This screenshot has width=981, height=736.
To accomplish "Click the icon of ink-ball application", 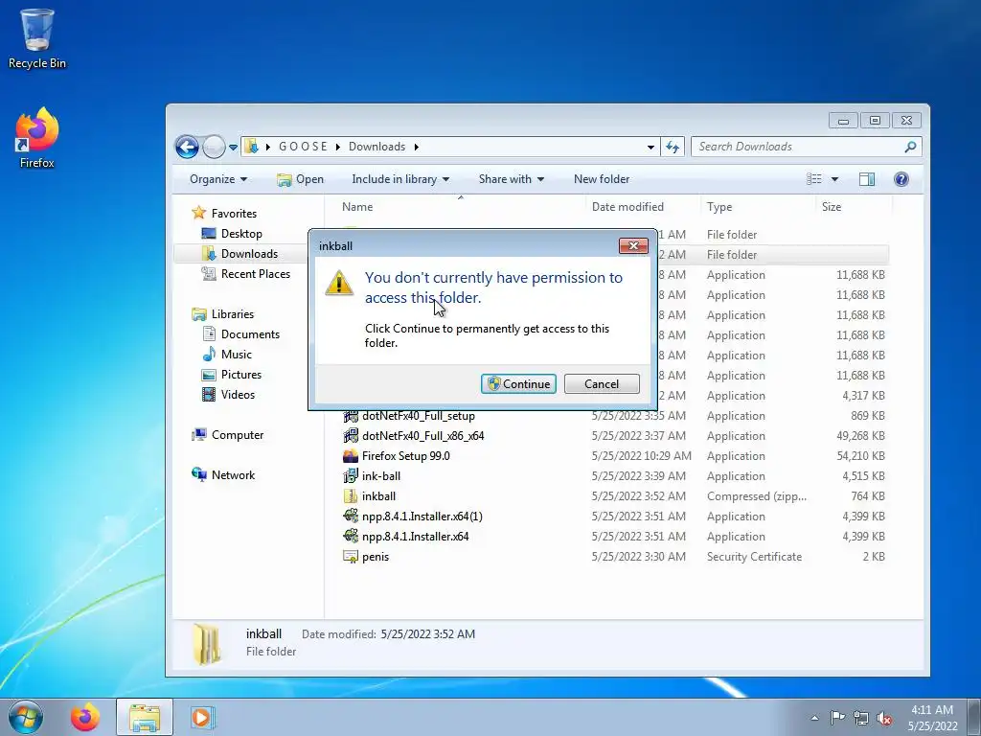I will tap(351, 475).
